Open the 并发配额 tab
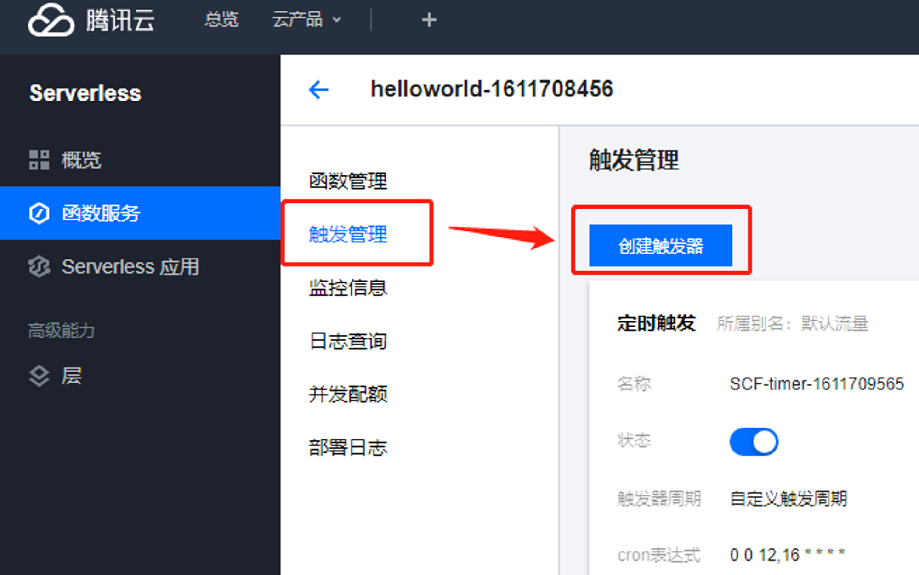This screenshot has width=919, height=575. 348,394
